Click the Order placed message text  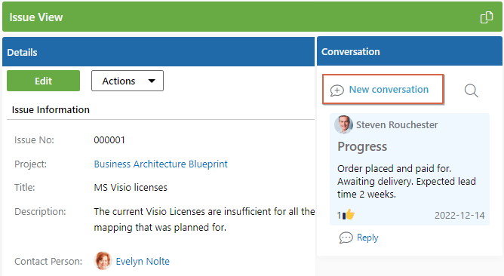click(x=407, y=181)
